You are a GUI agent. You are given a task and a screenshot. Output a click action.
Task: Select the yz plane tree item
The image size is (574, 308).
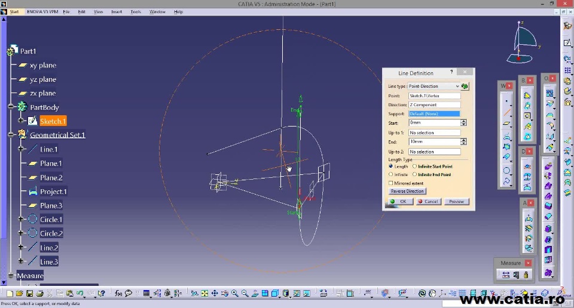point(43,79)
